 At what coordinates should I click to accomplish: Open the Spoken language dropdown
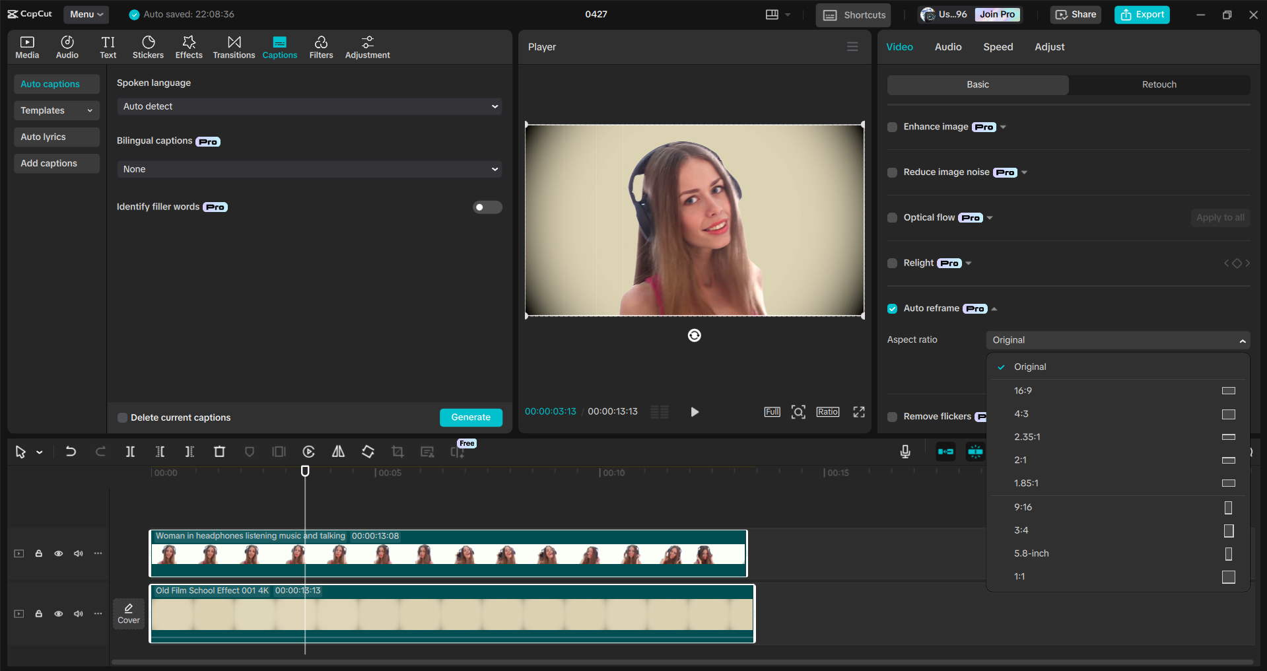(308, 106)
